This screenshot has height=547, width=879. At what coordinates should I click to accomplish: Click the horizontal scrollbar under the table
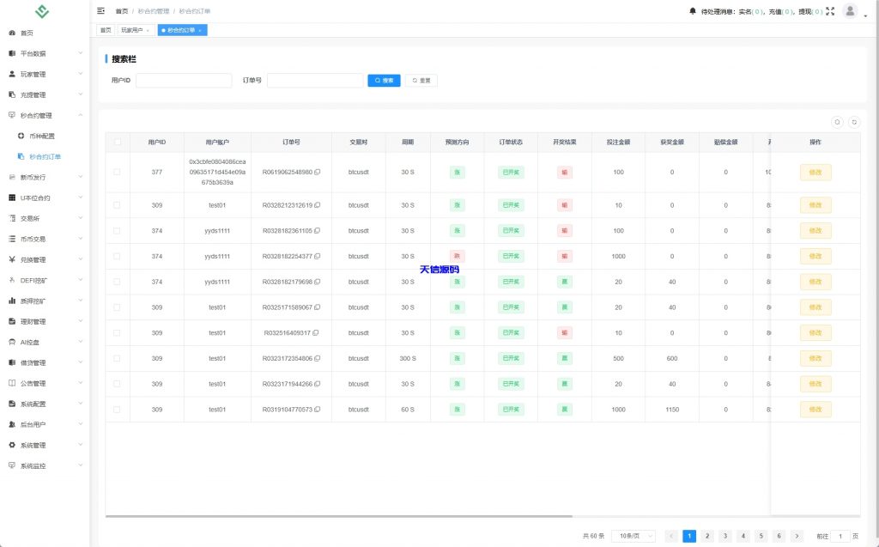point(338,515)
